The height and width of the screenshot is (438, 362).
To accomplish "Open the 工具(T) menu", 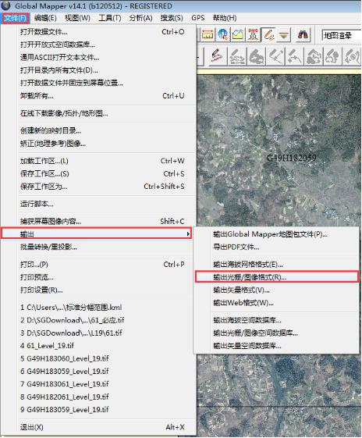I will point(110,18).
